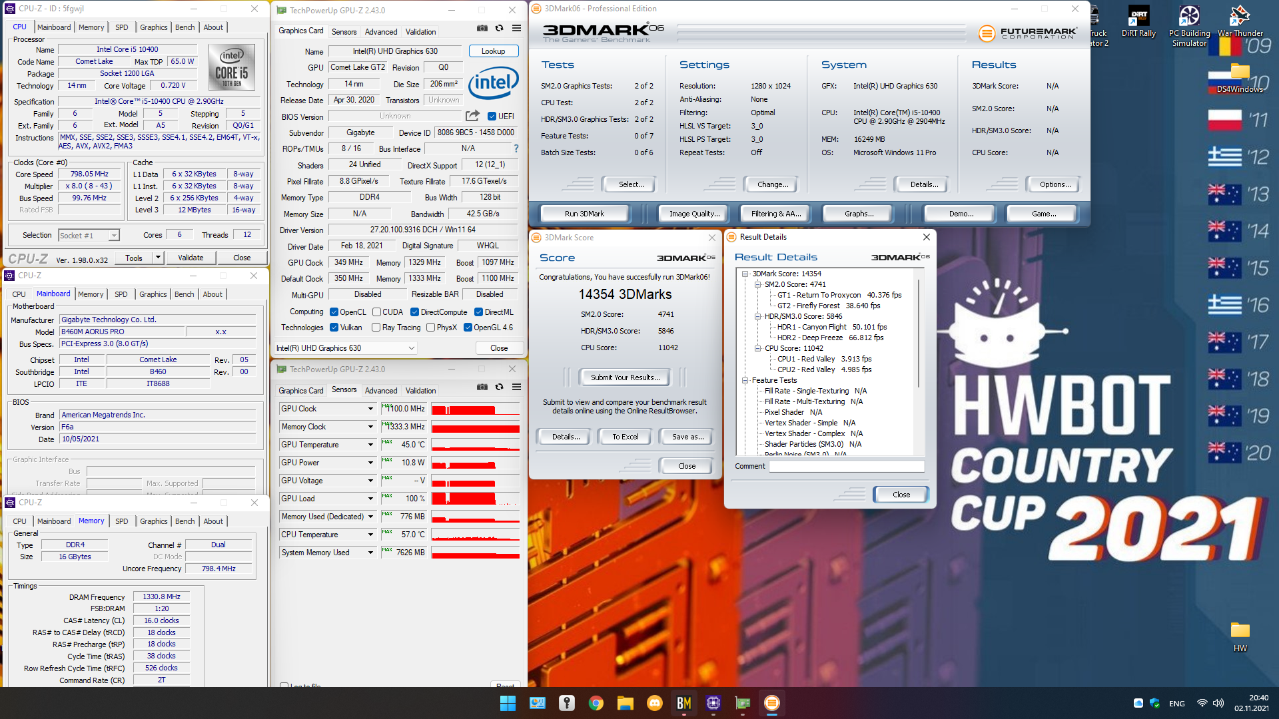Viewport: 1279px width, 719px height.
Task: Open Windows Start menu
Action: click(508, 703)
